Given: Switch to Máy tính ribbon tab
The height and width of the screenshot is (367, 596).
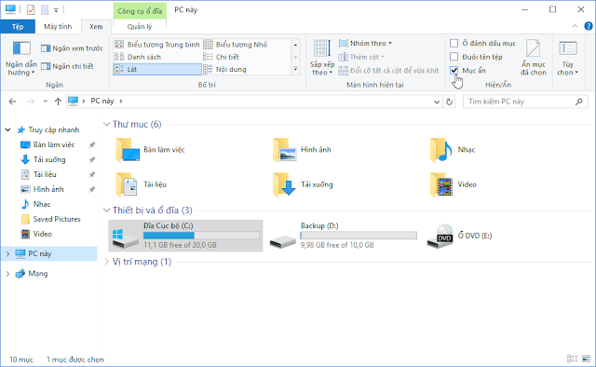Looking at the screenshot, I should 58,27.
